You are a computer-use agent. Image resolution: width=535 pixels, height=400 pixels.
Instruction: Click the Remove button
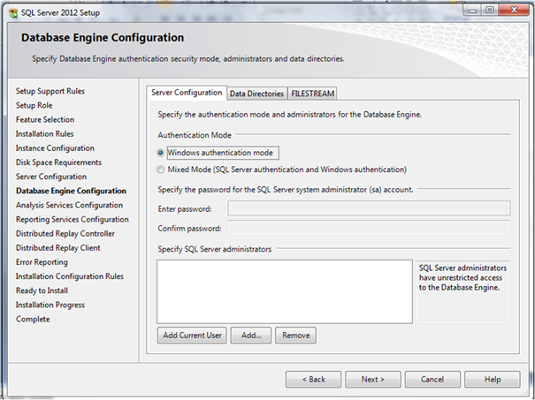click(296, 336)
